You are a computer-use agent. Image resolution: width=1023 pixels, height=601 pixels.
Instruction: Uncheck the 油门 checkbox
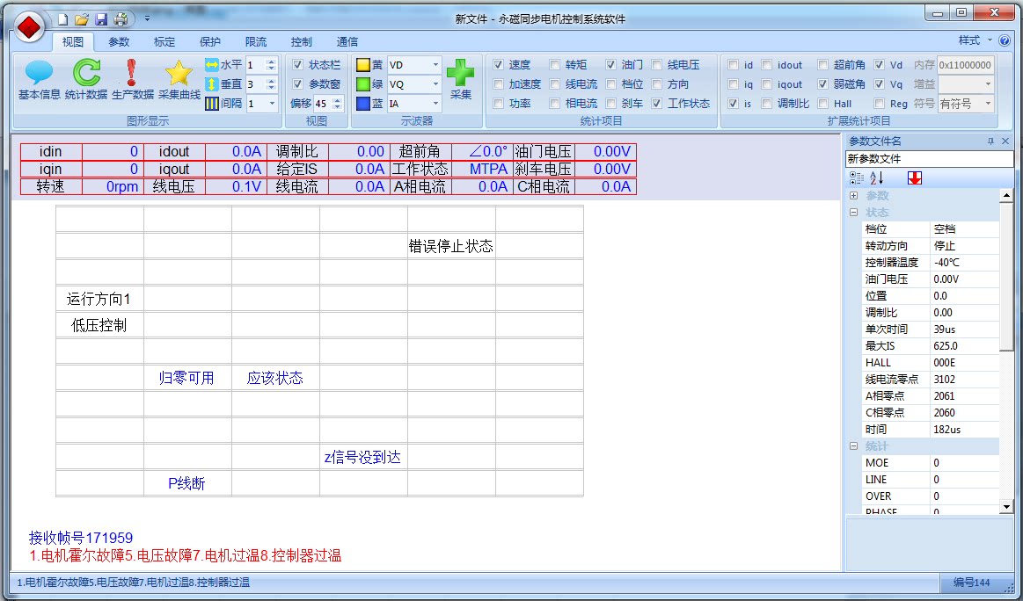point(610,64)
